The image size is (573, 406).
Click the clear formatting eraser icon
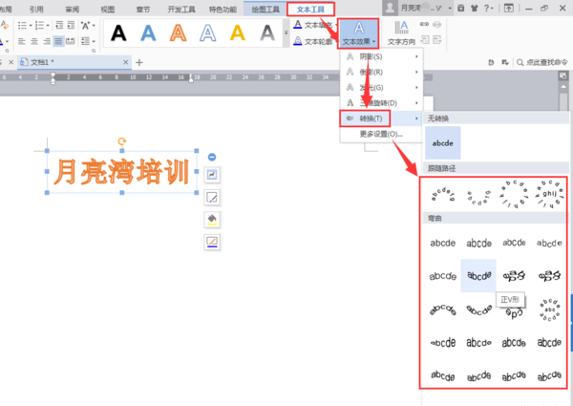tap(5, 25)
